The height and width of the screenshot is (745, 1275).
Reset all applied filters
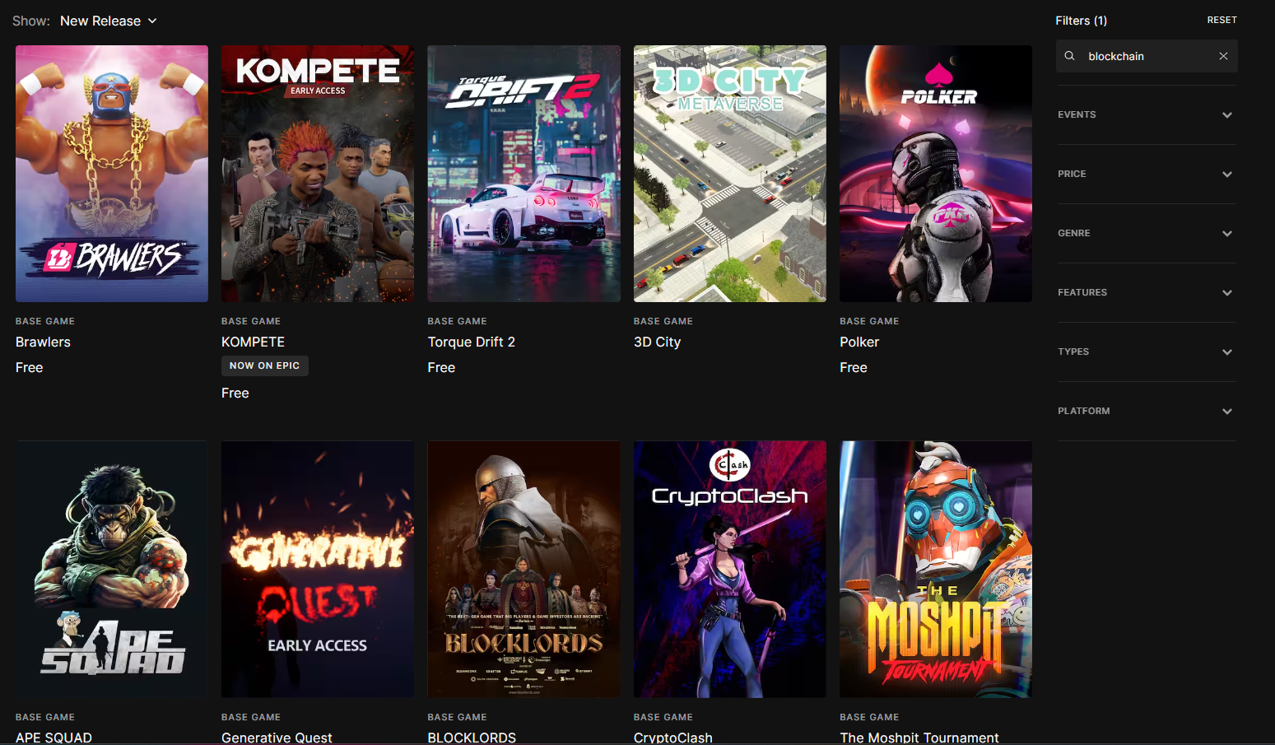pos(1221,20)
